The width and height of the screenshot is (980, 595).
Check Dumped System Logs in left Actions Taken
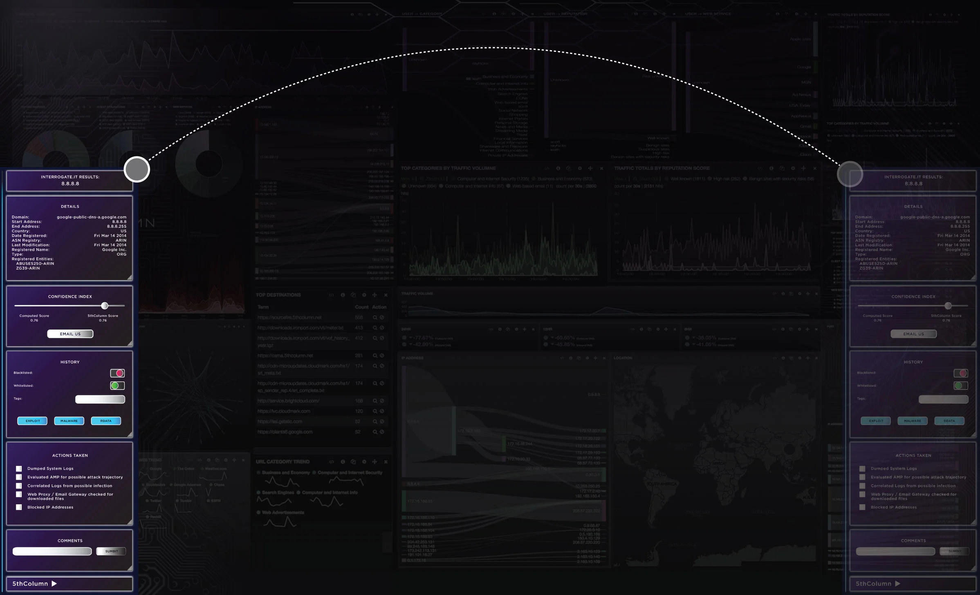[x=19, y=468]
